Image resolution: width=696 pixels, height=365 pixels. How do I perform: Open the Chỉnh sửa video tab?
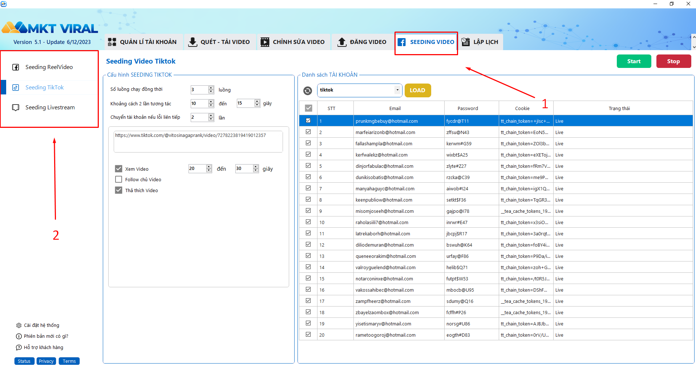[x=293, y=42]
